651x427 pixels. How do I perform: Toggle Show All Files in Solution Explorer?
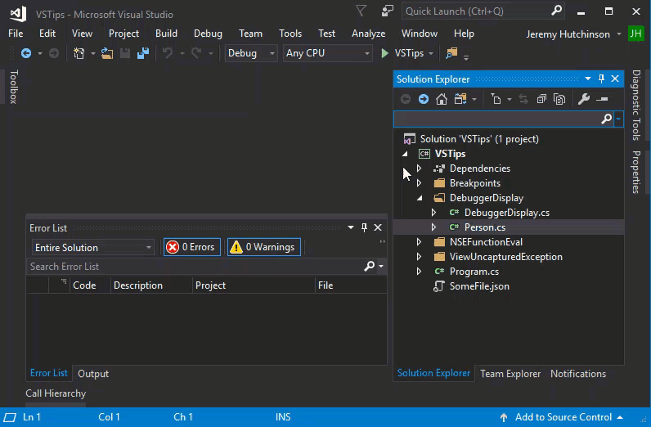559,99
